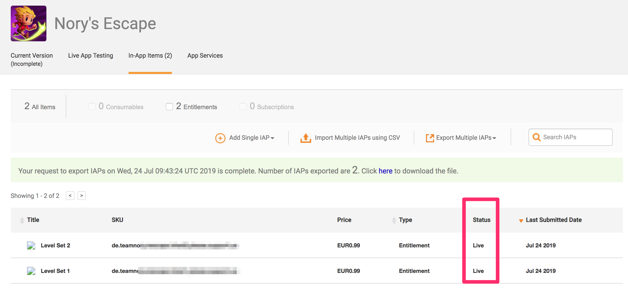
Task: Click the 'here' download link
Action: (385, 171)
